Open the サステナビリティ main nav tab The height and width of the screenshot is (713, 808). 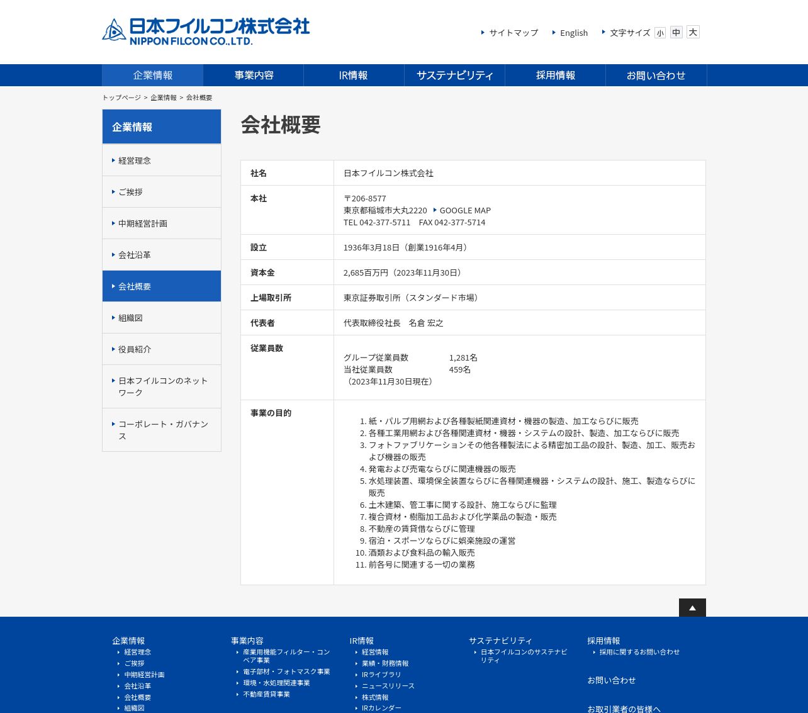454,75
